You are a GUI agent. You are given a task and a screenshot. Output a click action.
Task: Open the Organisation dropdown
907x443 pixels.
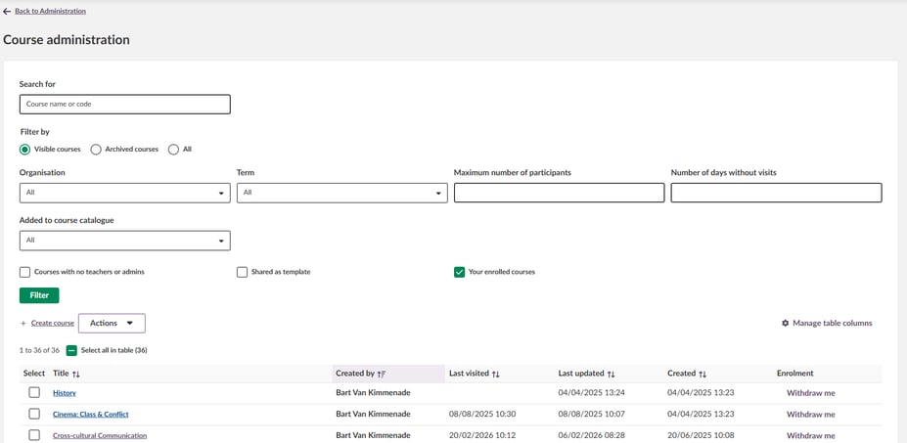pos(124,193)
